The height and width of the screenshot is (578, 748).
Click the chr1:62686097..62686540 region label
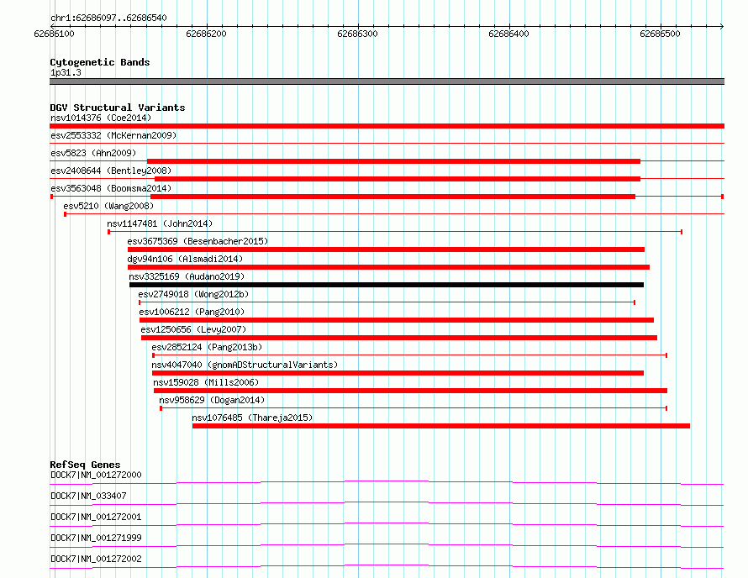point(108,18)
